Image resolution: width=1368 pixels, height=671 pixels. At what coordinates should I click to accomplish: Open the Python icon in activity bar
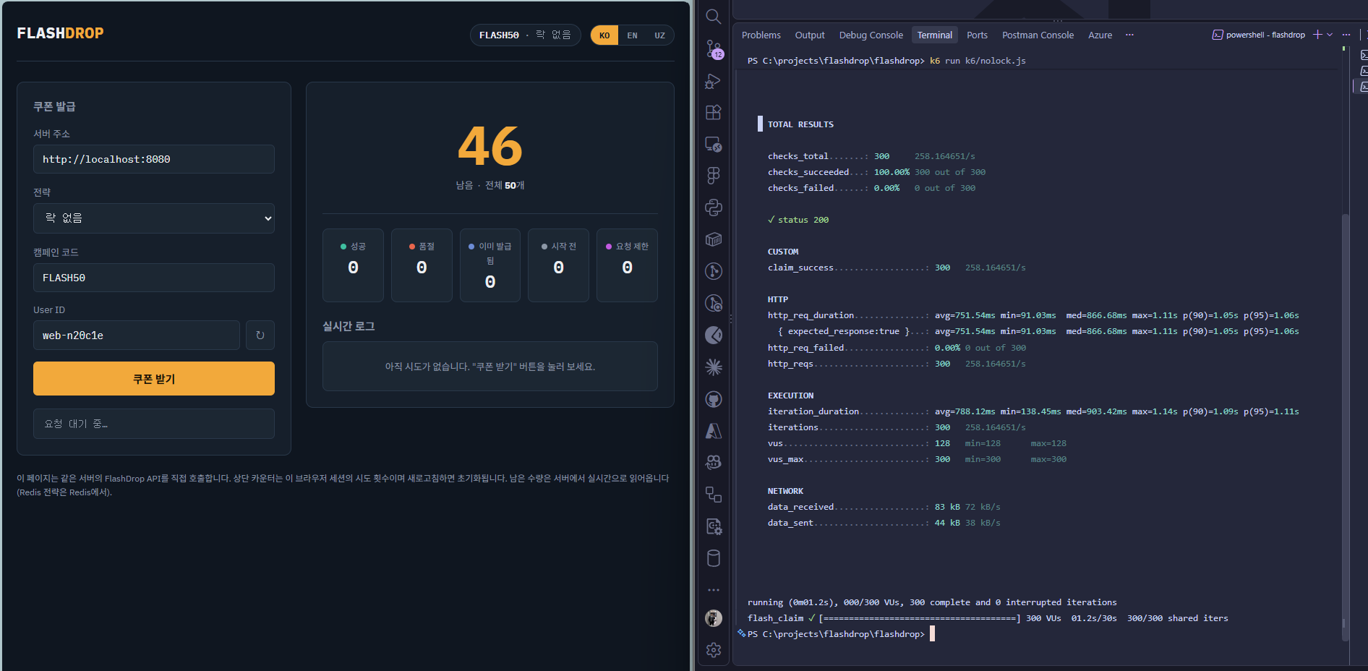[714, 208]
